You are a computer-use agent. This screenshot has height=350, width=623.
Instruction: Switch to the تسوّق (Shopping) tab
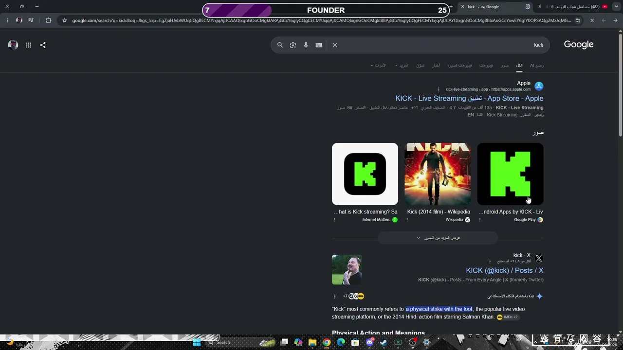tap(421, 66)
